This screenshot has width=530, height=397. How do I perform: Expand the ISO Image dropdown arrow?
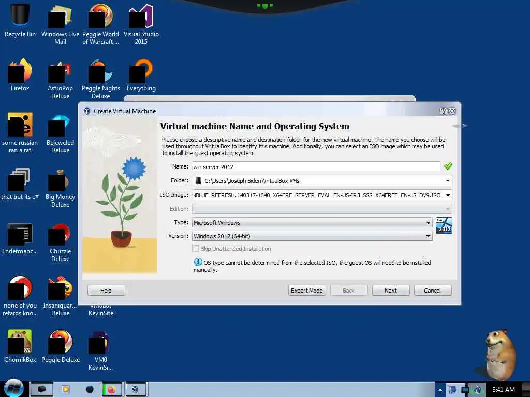point(448,195)
